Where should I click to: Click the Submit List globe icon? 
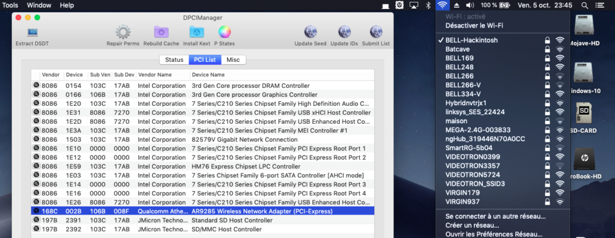tap(376, 32)
